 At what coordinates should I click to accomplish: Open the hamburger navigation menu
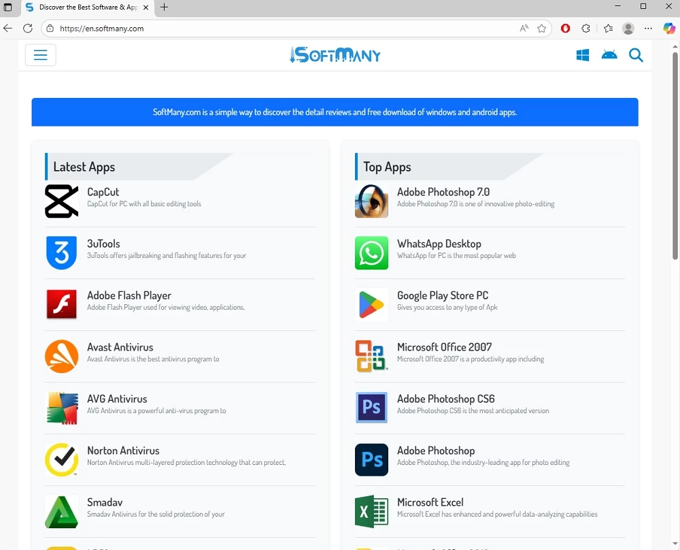point(40,55)
